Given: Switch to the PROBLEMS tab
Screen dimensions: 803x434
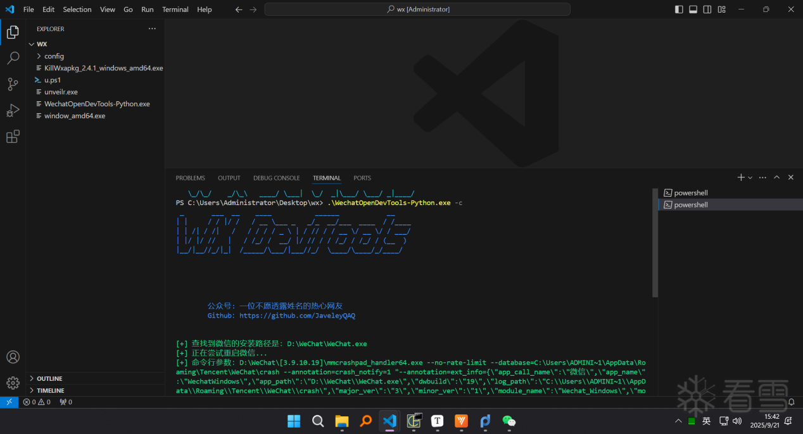Looking at the screenshot, I should coord(191,178).
